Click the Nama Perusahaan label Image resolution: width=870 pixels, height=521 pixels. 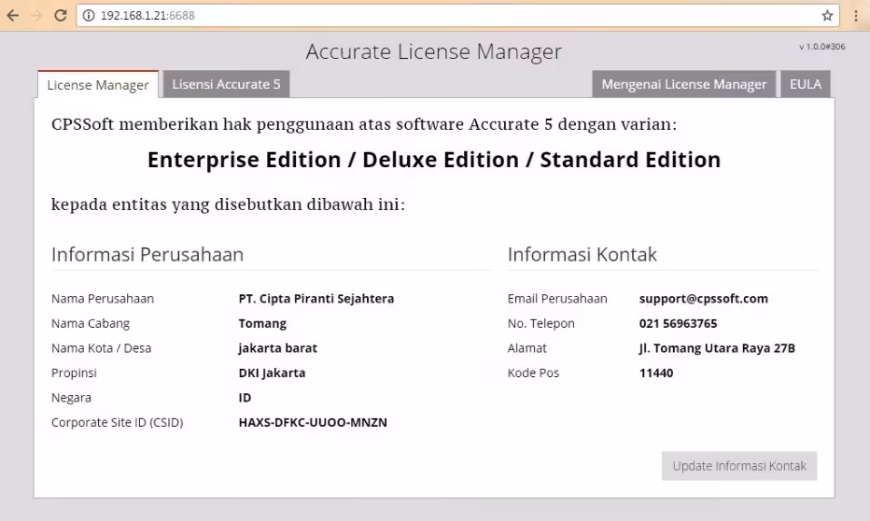coord(103,299)
